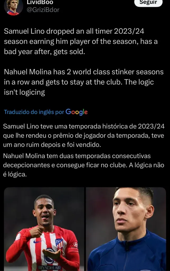Viewport: 170px width, 271px height.
Task: Click the phrase isn't logicing
Action: point(25,92)
